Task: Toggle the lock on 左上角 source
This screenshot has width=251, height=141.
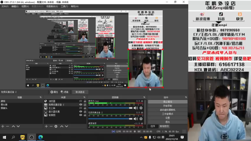Action: 85,108
